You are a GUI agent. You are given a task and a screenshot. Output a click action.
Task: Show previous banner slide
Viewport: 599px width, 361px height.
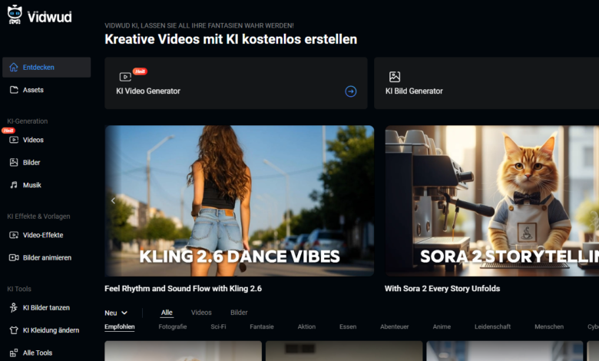pos(113,200)
